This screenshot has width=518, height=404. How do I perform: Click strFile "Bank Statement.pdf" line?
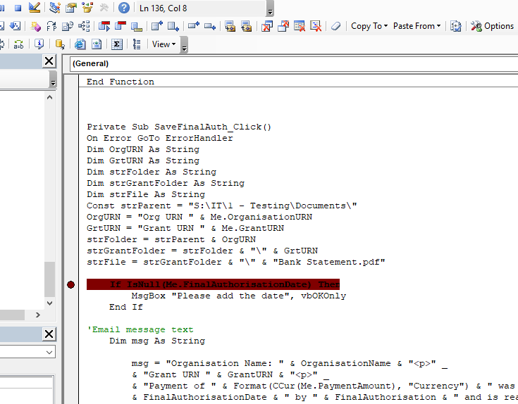click(236, 263)
